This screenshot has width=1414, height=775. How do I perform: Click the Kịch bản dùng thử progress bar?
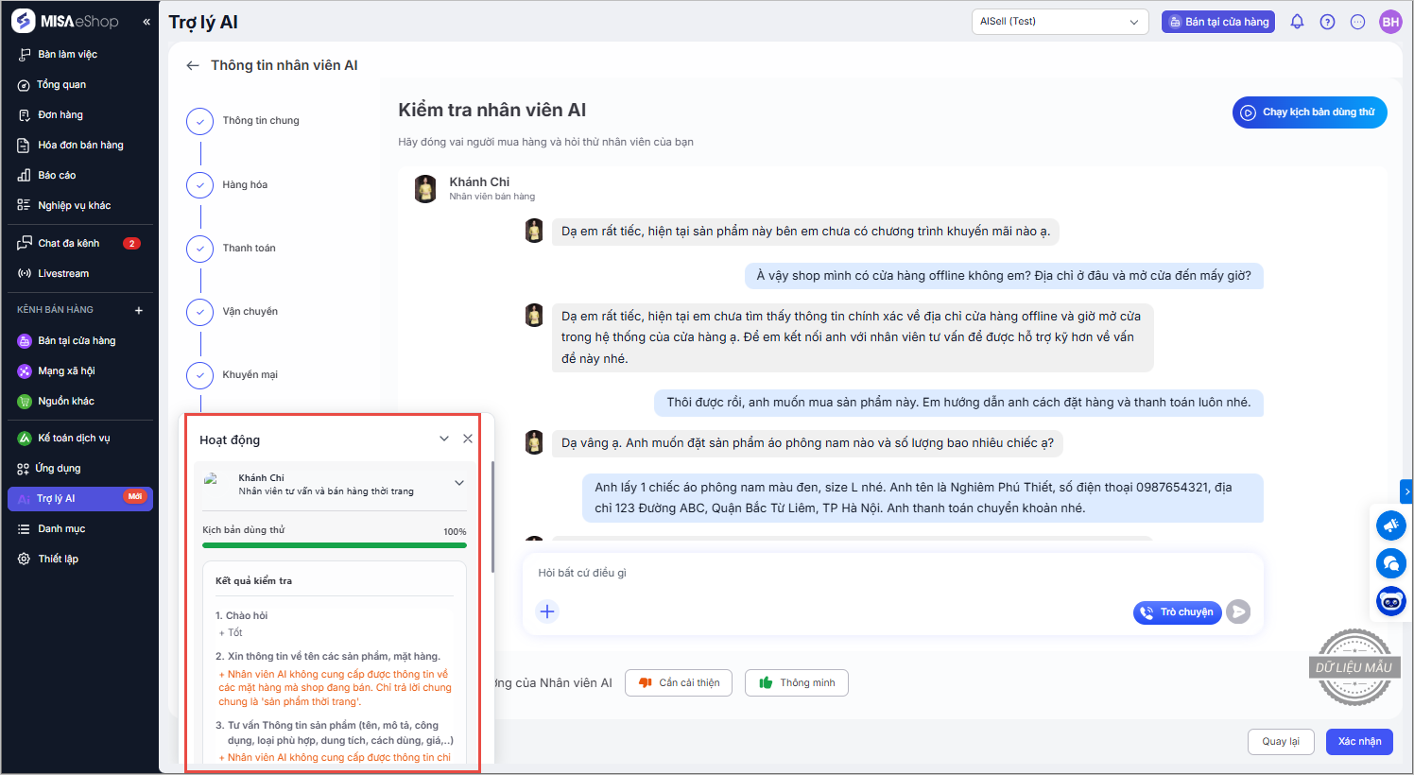[x=335, y=545]
